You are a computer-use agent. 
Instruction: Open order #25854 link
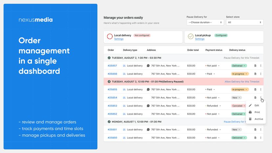point(112,98)
